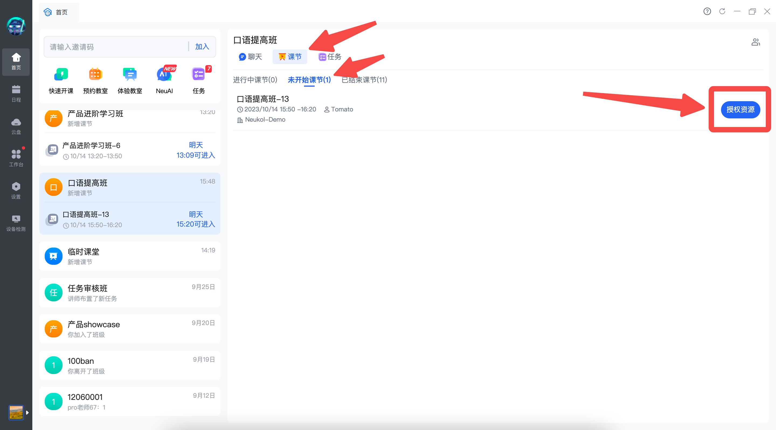Select the 口语提高班 class in list

(x=130, y=187)
